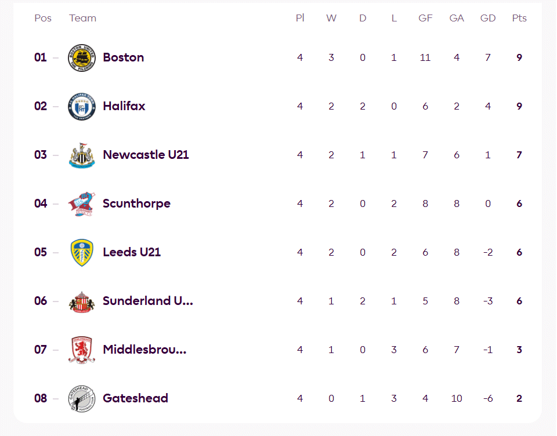
Task: Select the Newcastle U21 crest icon
Action: pos(82,155)
